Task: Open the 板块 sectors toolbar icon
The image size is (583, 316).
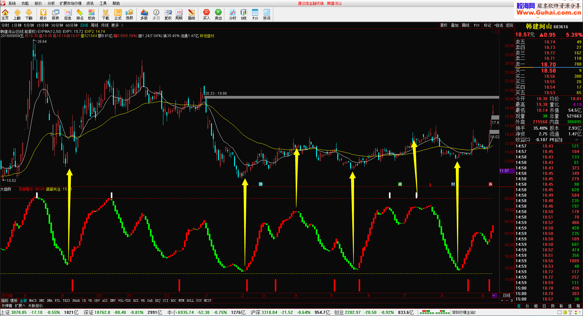Action: pyautogui.click(x=92, y=14)
